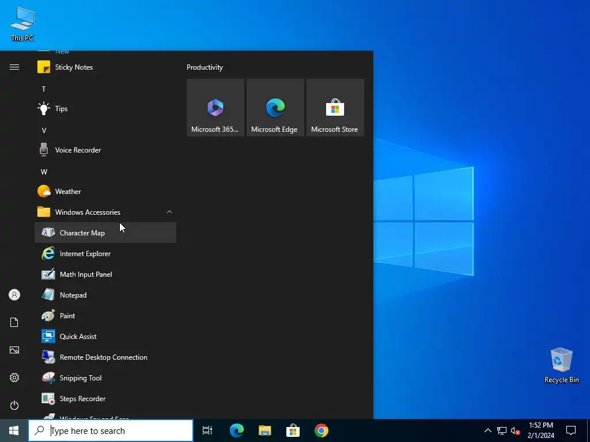Image resolution: width=590 pixels, height=442 pixels.
Task: Click the taskbar search box
Action: pos(111,430)
